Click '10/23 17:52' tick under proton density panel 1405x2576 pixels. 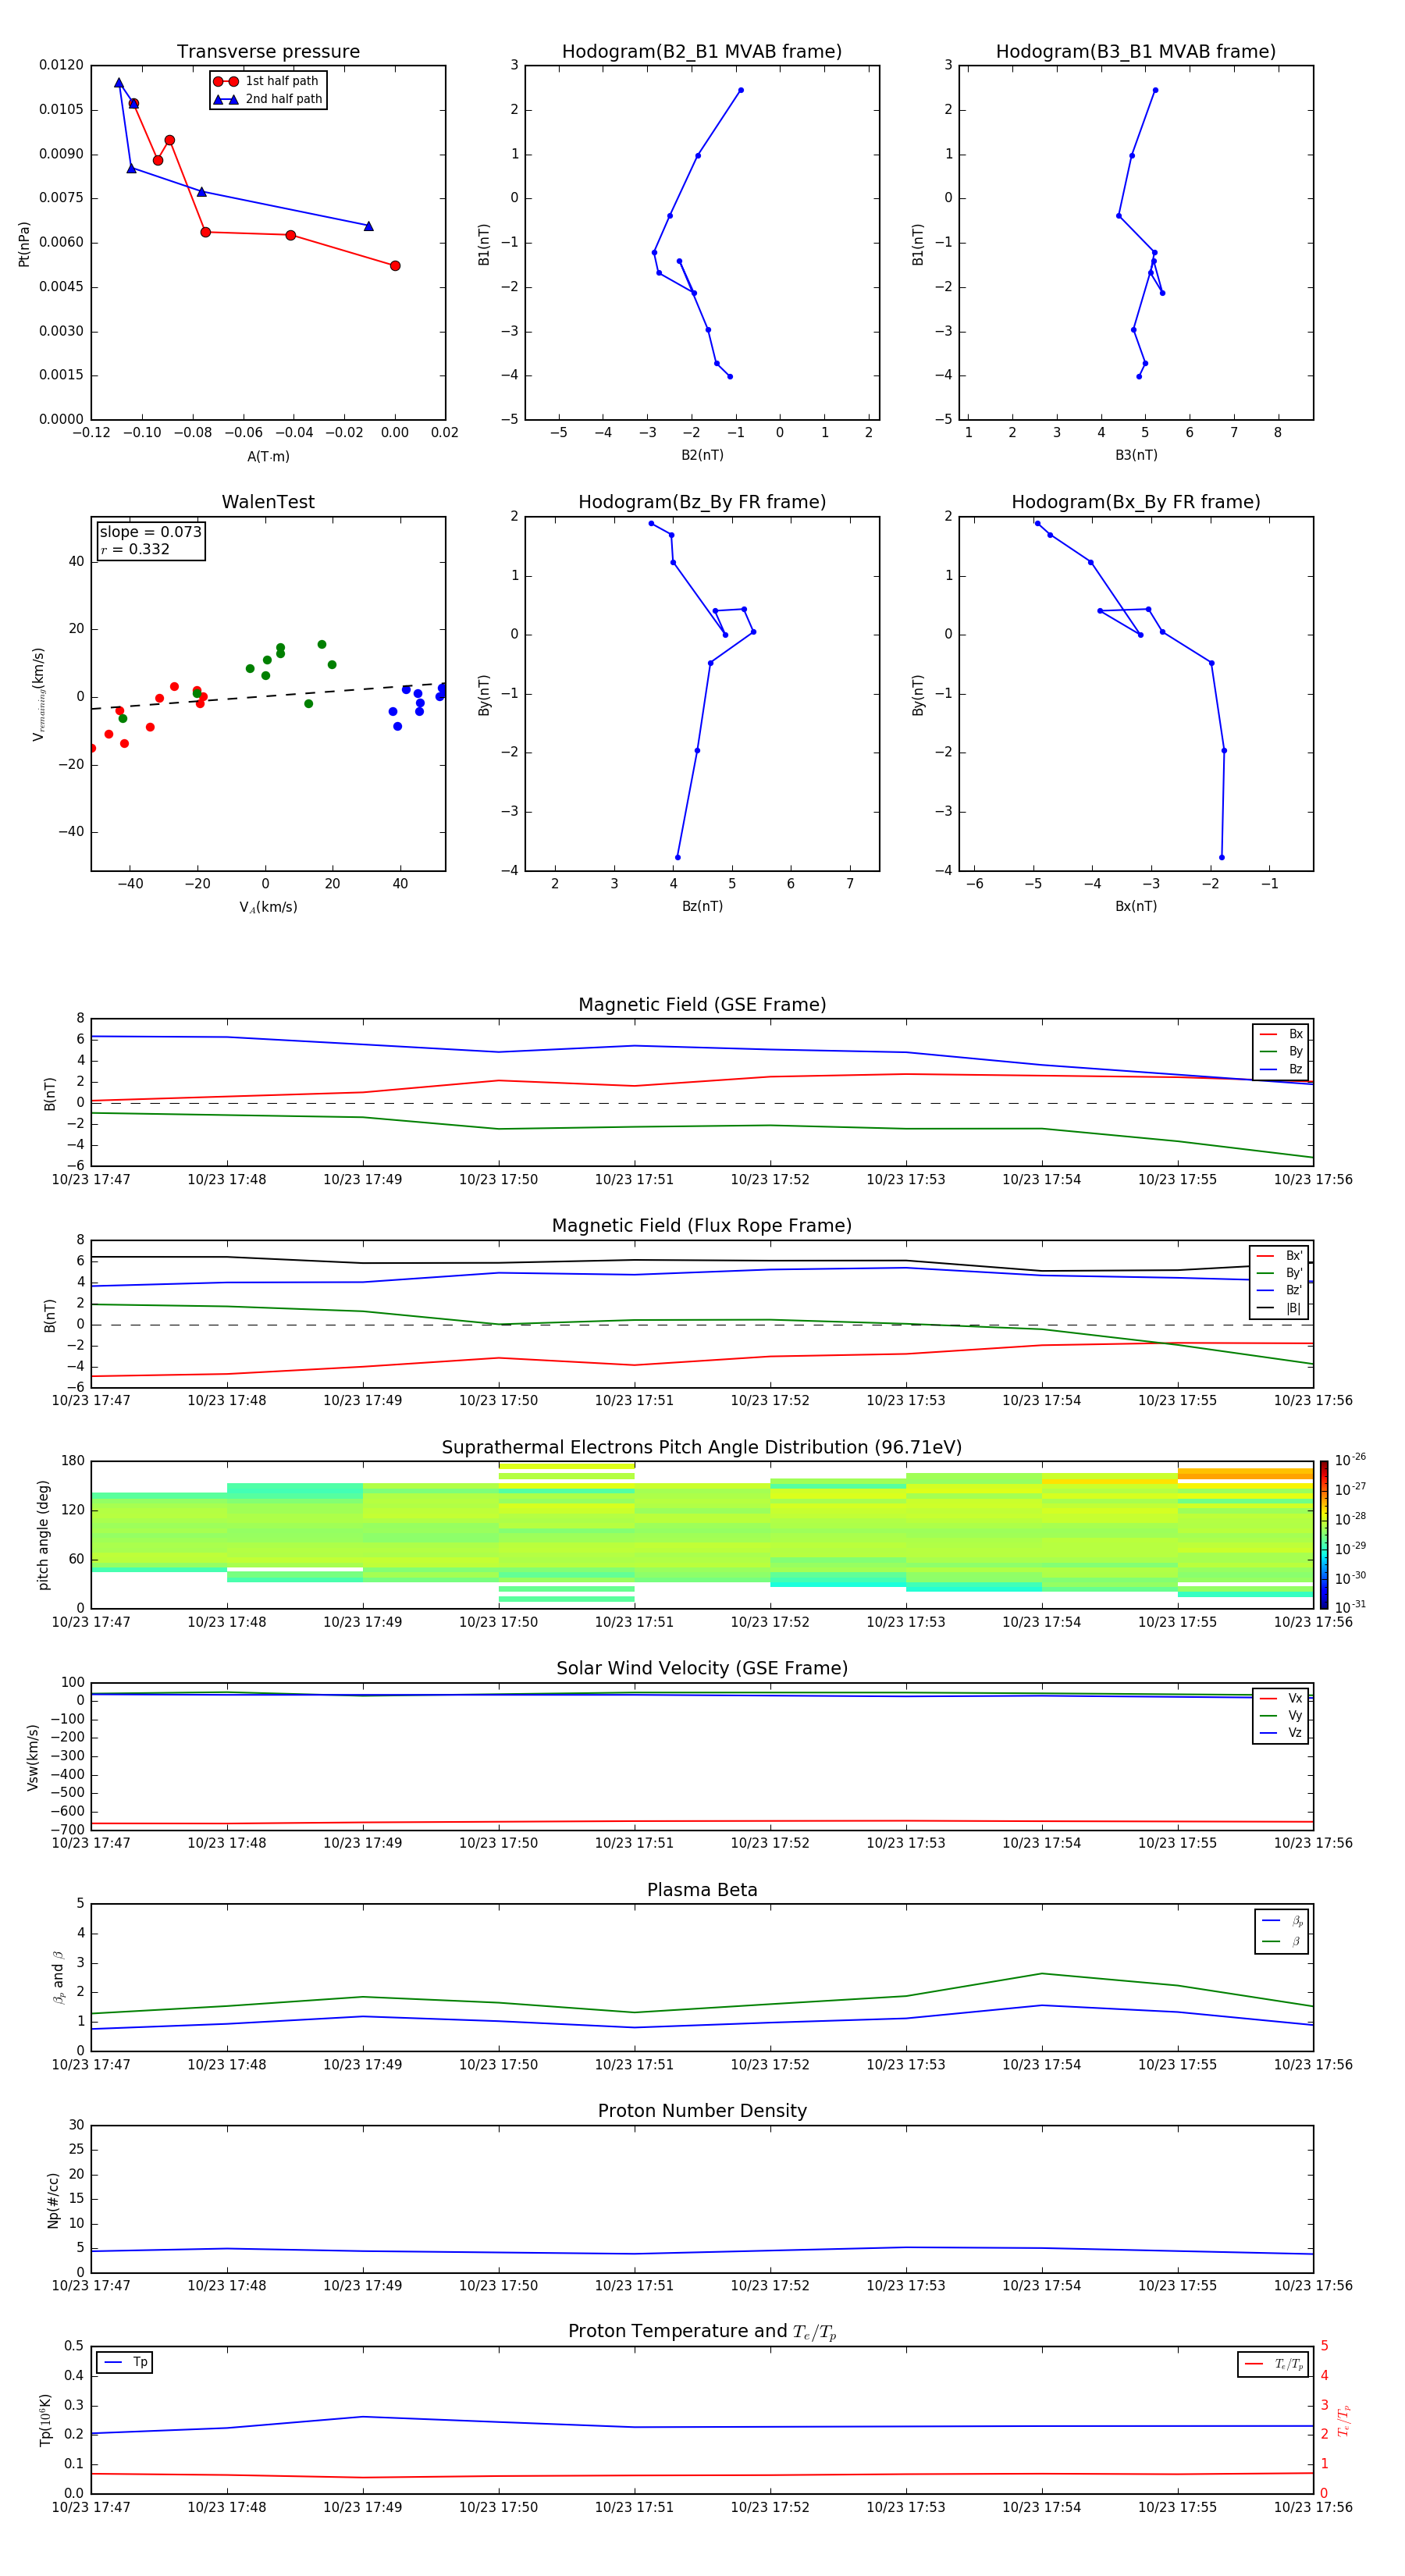pos(770,2286)
